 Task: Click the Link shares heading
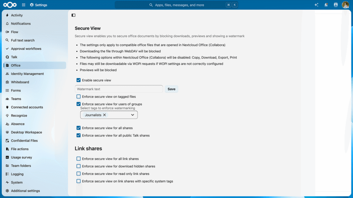pyautogui.click(x=88, y=148)
